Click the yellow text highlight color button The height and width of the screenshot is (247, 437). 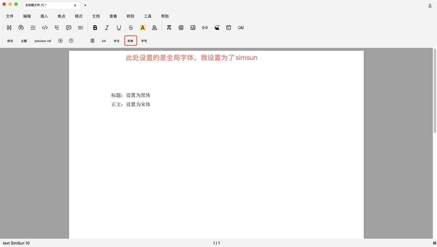point(143,28)
